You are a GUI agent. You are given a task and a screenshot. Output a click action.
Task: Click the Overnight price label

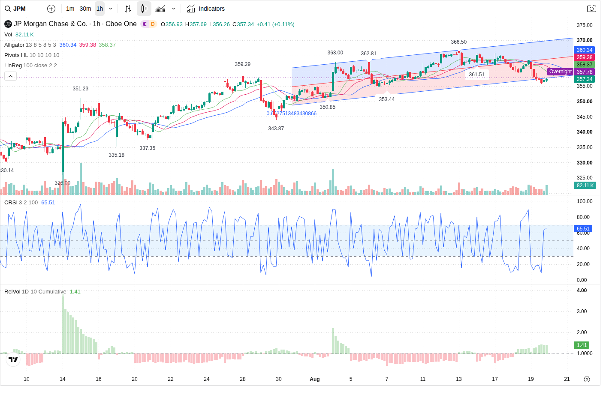(x=560, y=72)
